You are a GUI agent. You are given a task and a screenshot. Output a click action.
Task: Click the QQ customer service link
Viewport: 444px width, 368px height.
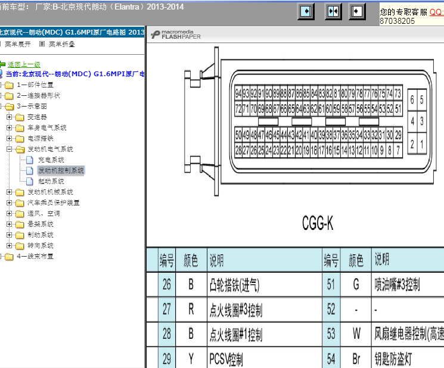click(x=436, y=12)
